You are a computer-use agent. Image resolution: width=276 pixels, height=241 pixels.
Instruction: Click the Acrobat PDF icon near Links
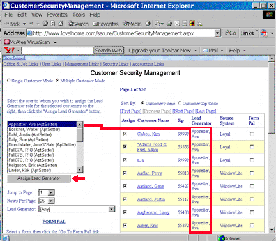pos(264,33)
